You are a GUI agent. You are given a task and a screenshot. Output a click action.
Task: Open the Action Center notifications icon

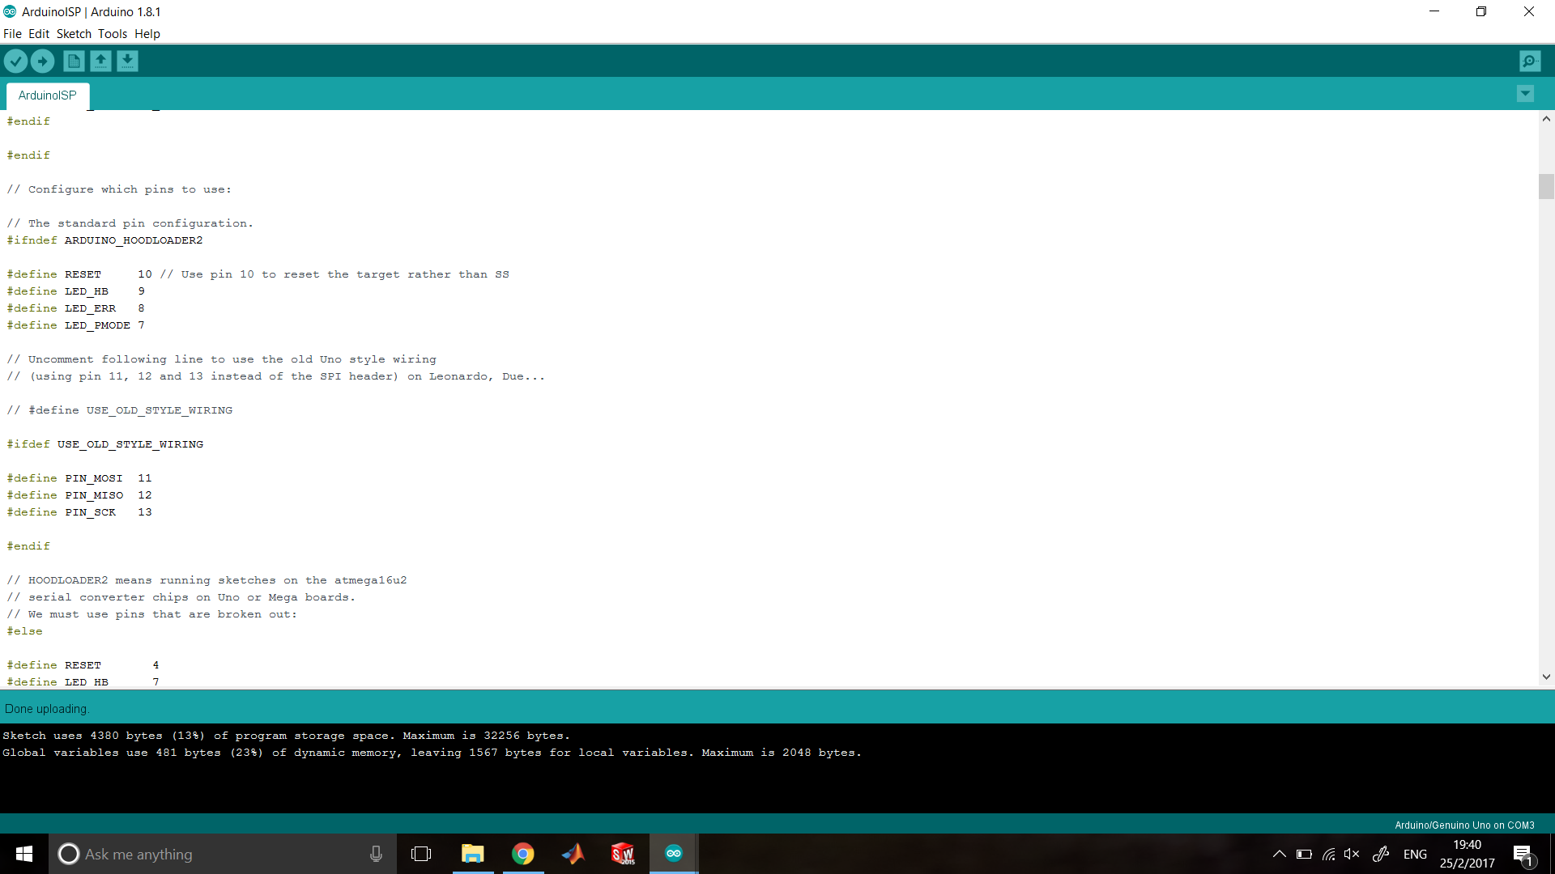click(1523, 854)
